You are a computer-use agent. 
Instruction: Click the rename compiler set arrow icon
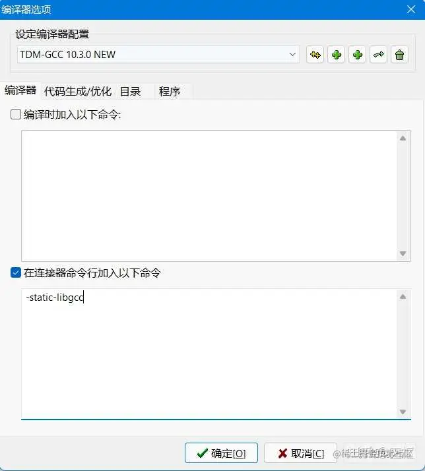point(378,55)
